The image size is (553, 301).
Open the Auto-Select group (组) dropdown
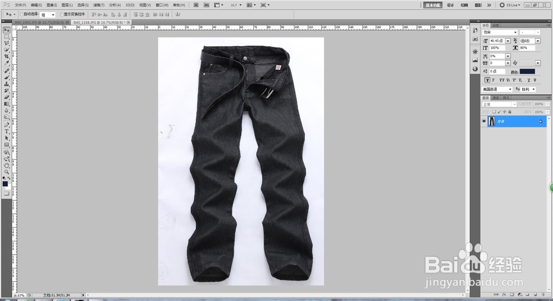(48, 15)
